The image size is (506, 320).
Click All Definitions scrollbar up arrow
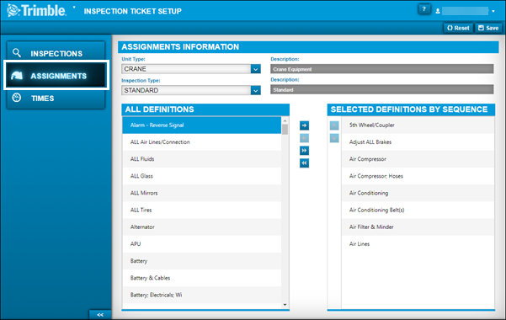[285, 120]
